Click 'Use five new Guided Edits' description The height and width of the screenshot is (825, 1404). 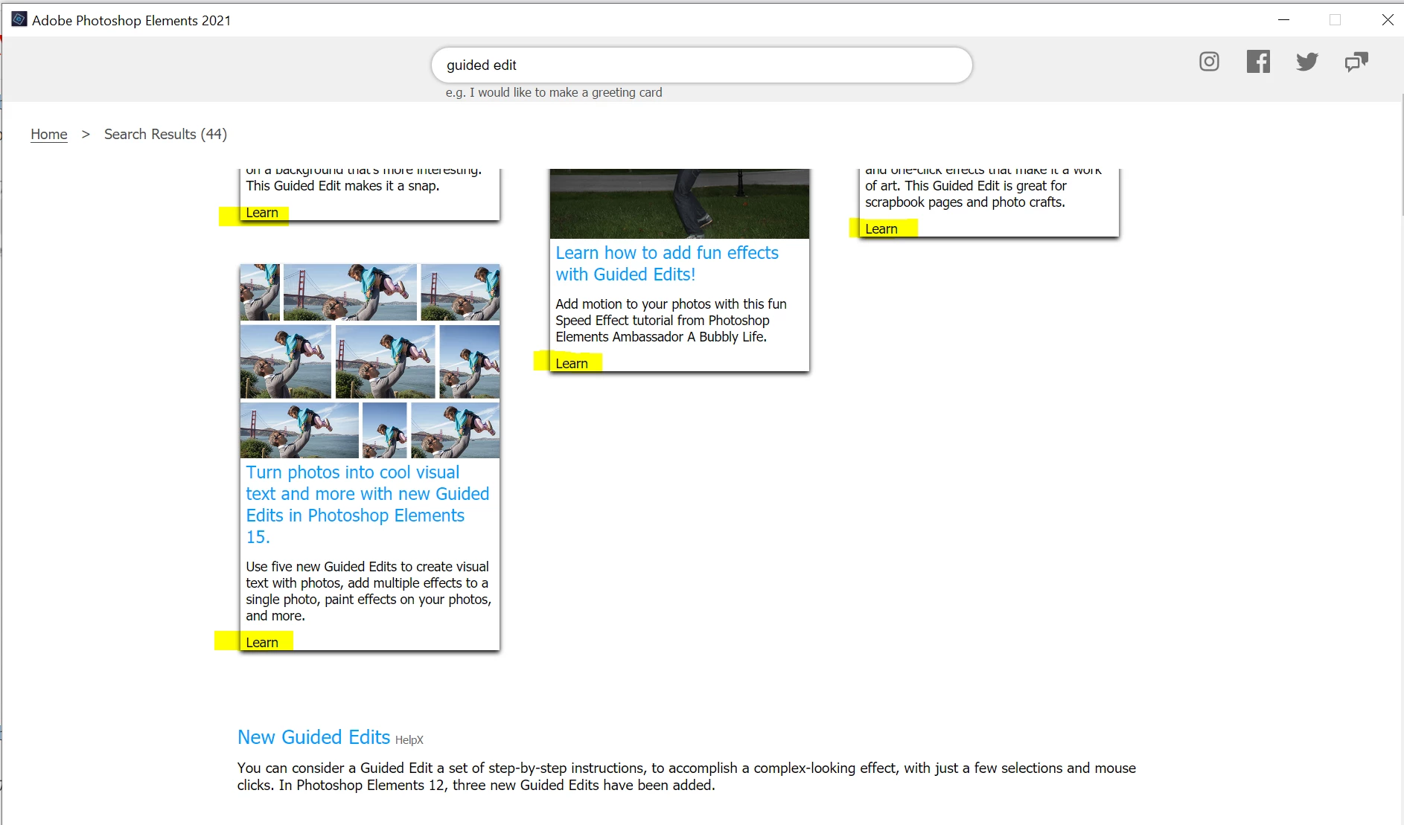point(368,591)
